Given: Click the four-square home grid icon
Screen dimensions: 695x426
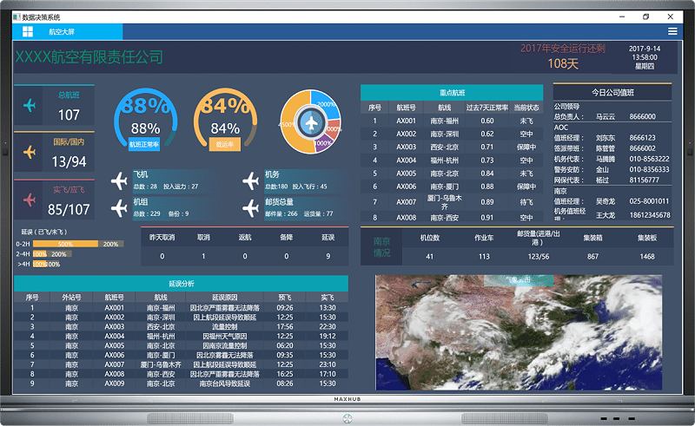Looking at the screenshot, I should [28, 31].
